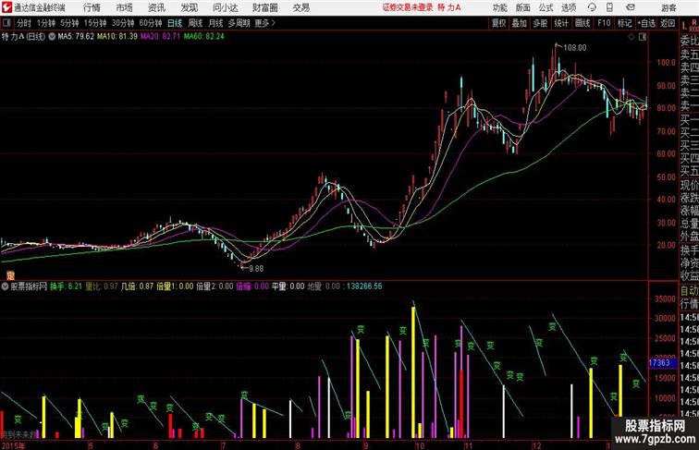
Task: Click the red L R indicator icon
Action: pos(689,24)
